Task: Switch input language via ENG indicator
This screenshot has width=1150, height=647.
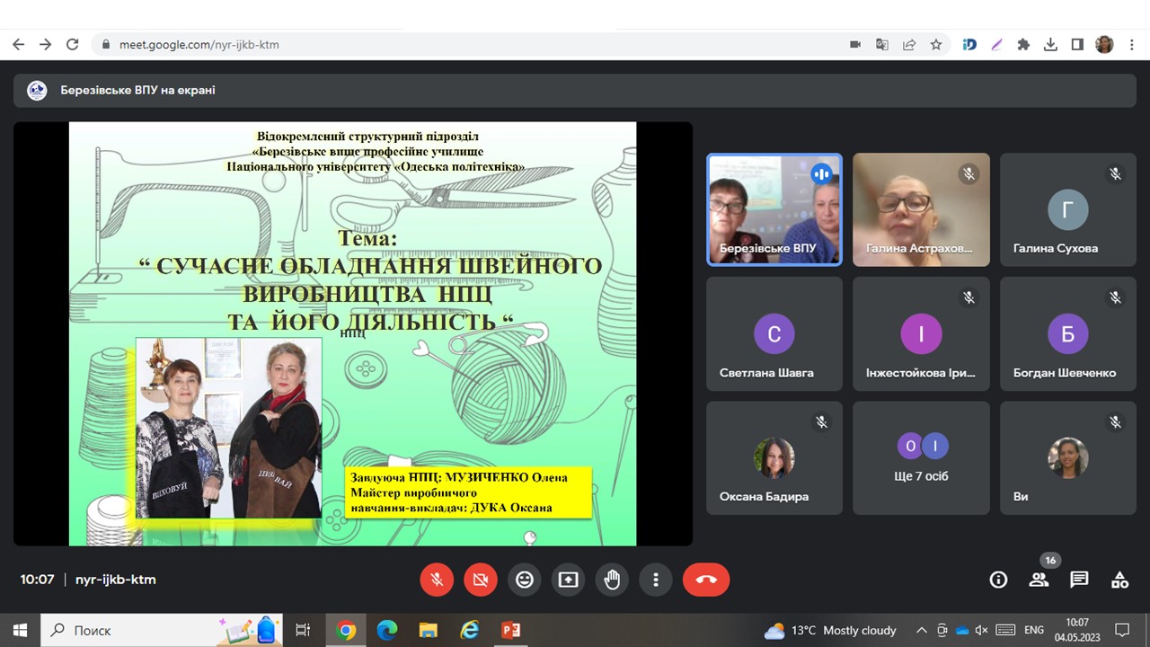Action: click(x=1034, y=630)
